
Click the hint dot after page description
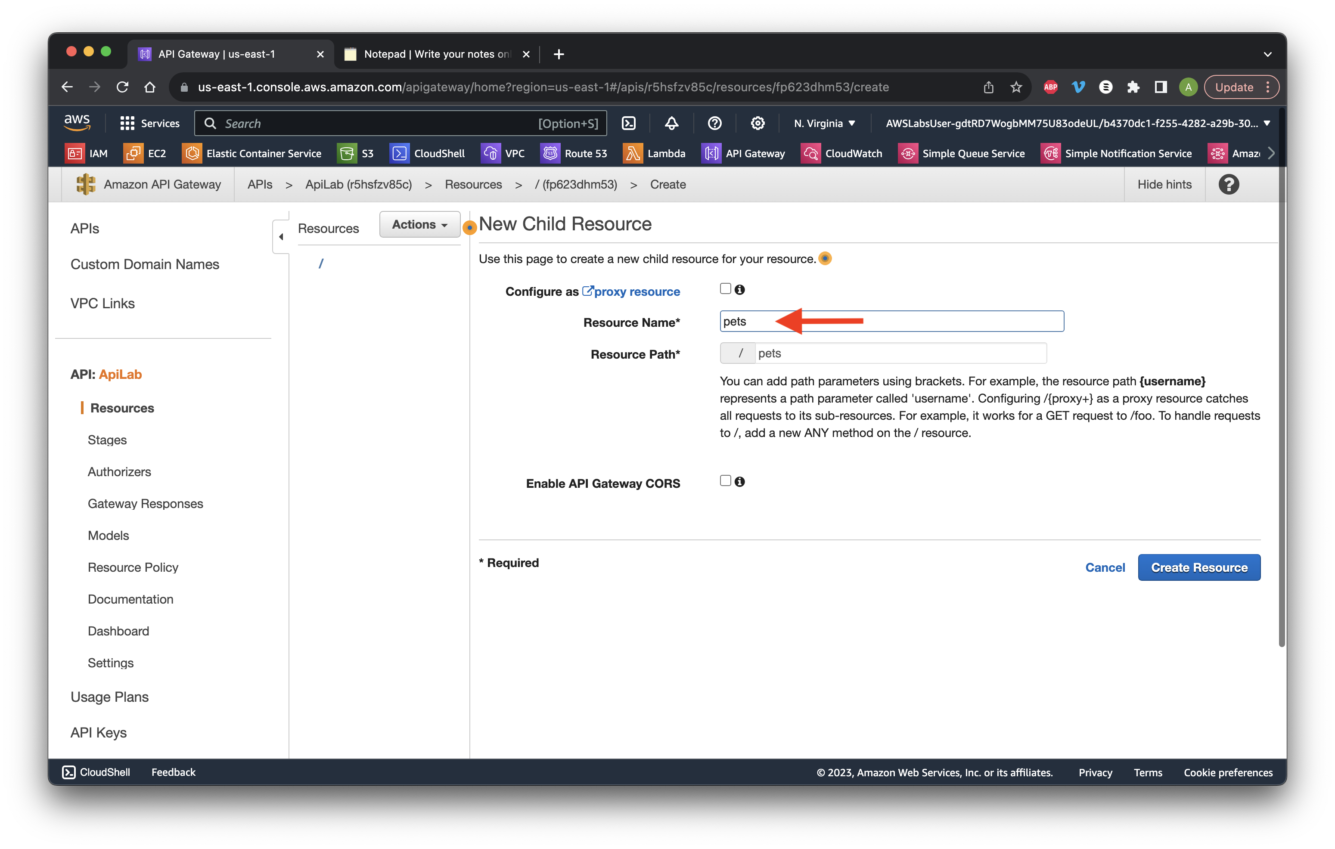(x=825, y=258)
